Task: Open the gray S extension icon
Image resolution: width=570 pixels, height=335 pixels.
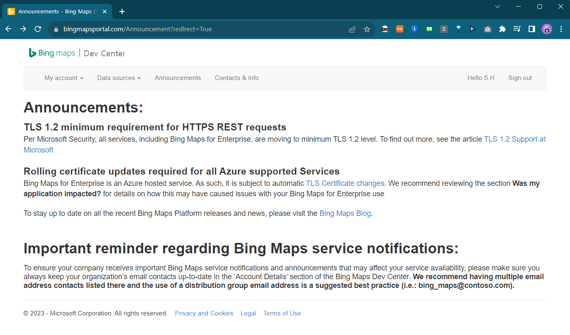Action: [x=444, y=29]
